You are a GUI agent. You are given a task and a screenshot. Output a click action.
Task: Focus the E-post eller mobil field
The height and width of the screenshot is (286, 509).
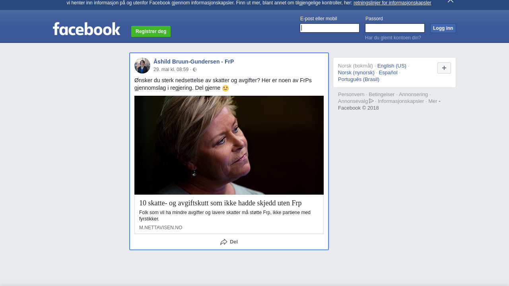click(330, 28)
